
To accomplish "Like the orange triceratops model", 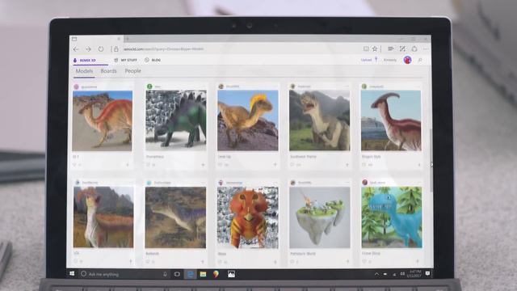I will click(220, 262).
